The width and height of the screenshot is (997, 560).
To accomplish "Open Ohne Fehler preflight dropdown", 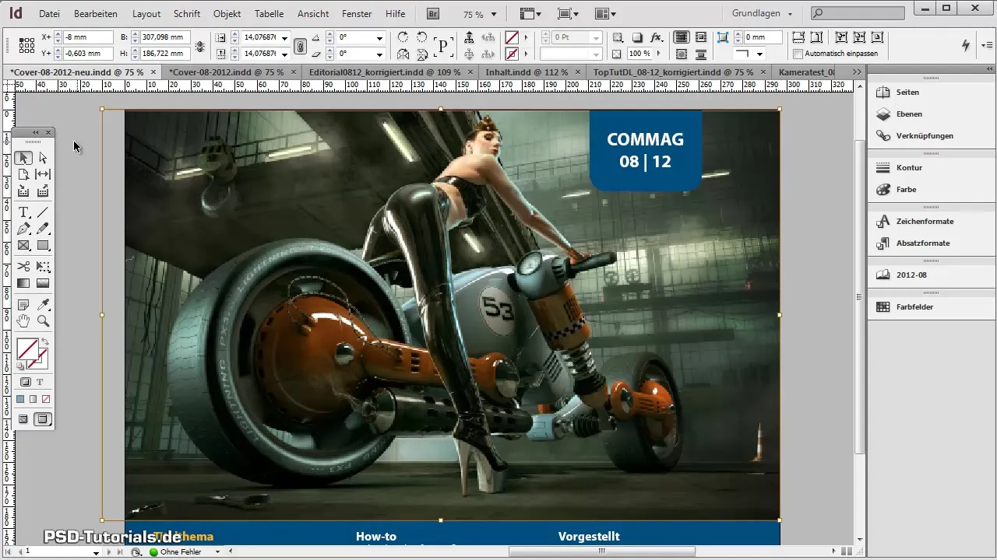I will tap(217, 551).
